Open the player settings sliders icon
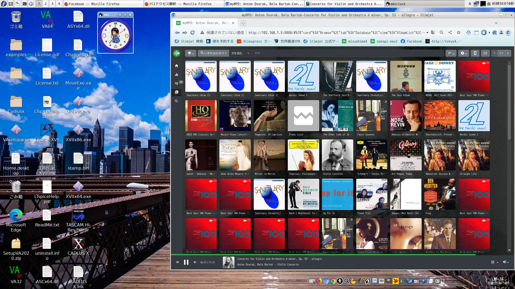 [x=494, y=262]
